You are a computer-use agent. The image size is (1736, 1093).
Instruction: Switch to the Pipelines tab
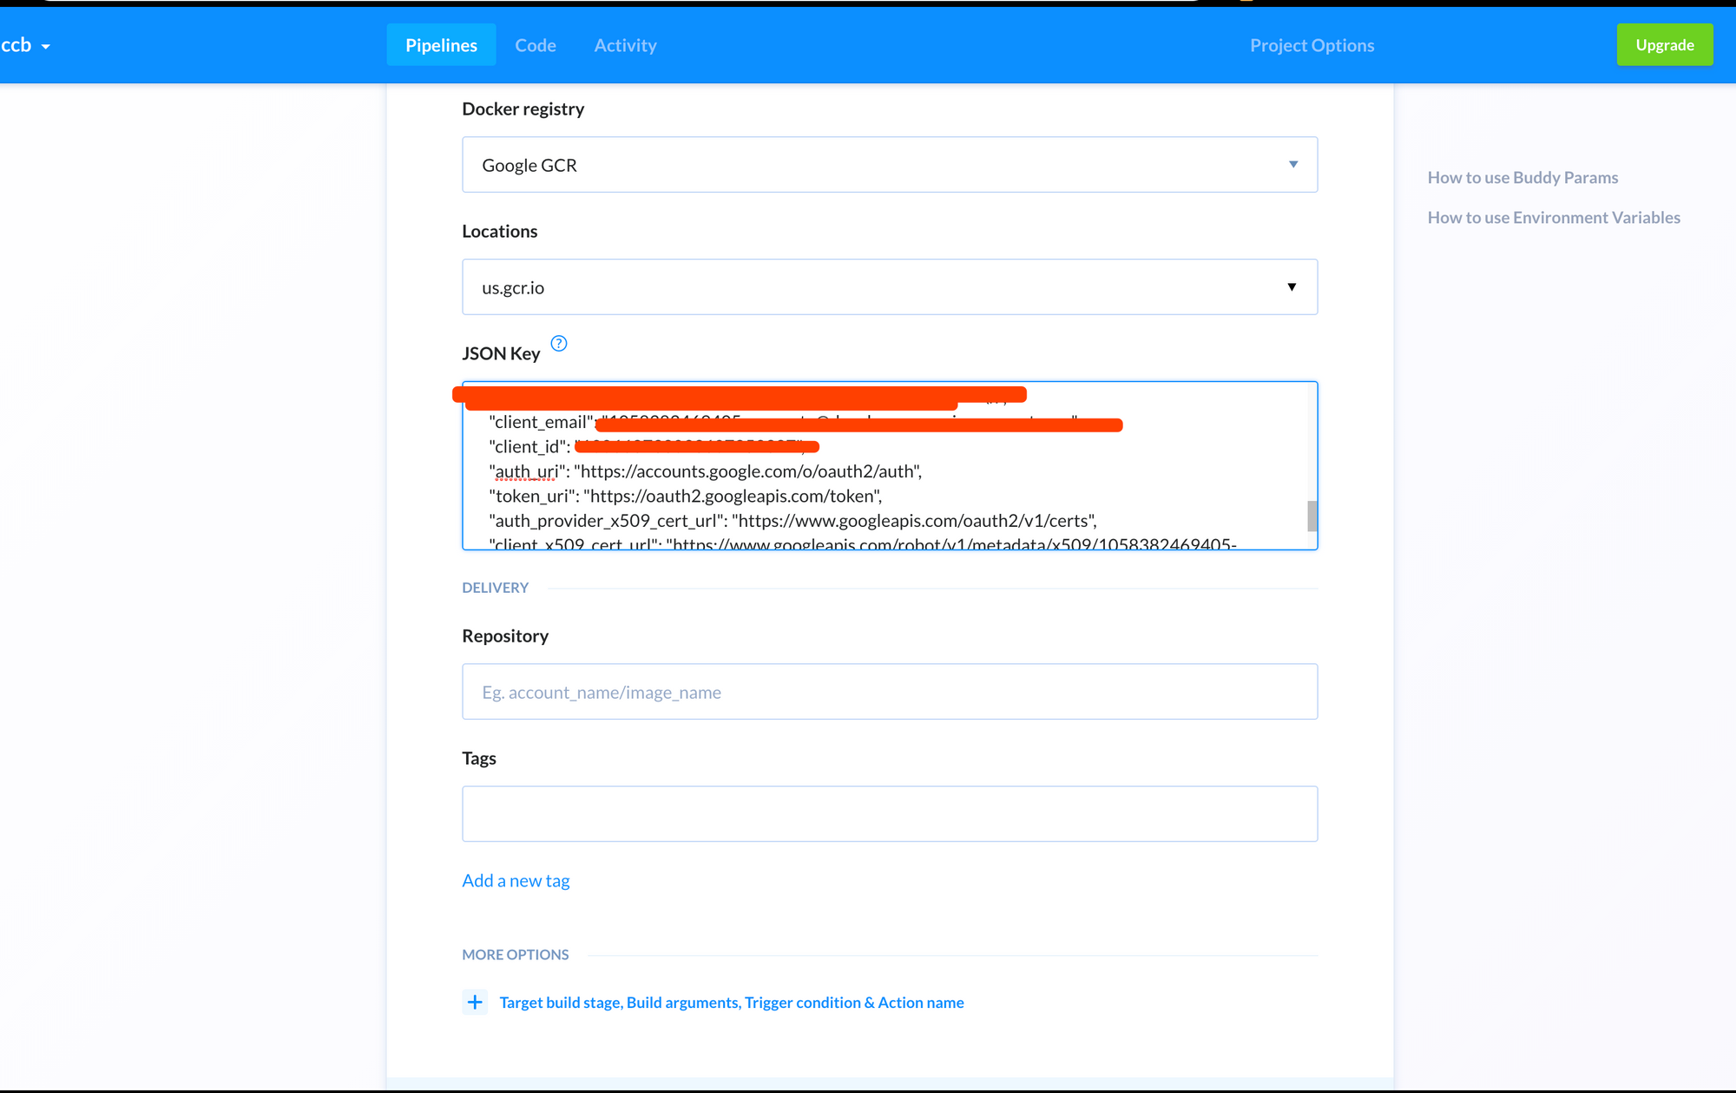coord(441,45)
